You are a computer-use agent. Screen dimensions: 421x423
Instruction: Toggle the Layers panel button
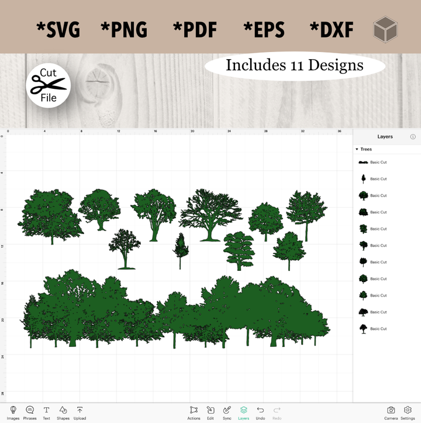pos(244,412)
